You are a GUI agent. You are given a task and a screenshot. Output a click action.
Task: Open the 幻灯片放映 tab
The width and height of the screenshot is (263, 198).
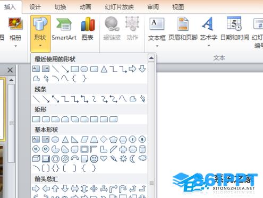[119, 7]
